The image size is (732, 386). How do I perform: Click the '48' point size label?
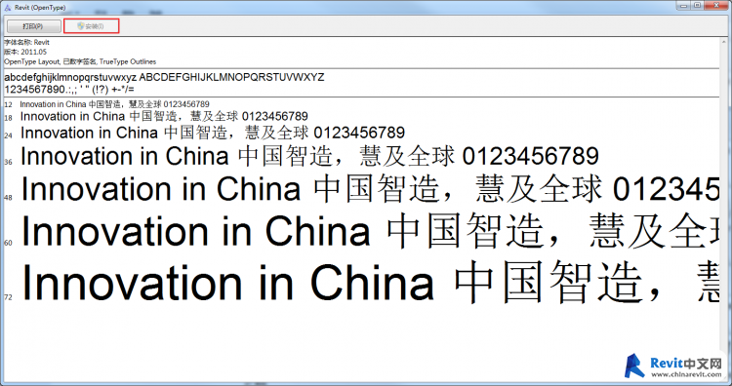click(8, 198)
